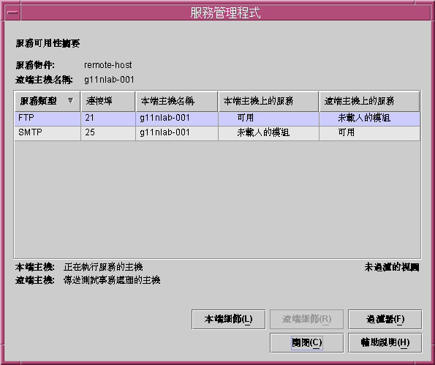Image resolution: width=435 pixels, height=365 pixels.
Task: Click the 關閉(C) close button
Action: tap(307, 343)
